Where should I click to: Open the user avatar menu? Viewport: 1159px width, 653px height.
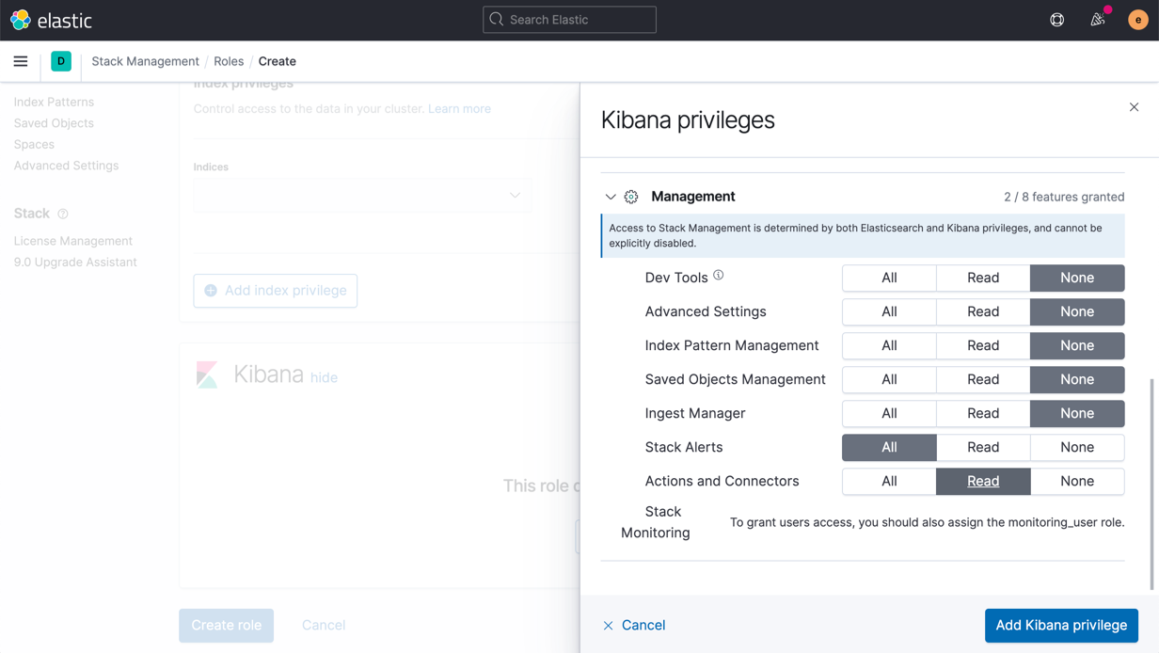point(1138,20)
